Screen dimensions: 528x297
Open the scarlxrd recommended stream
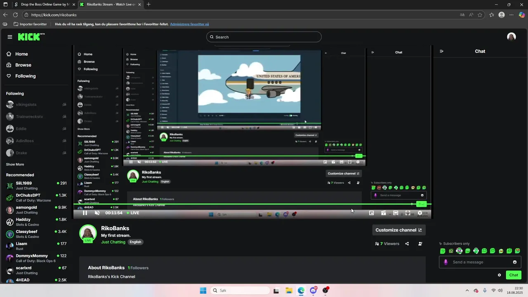click(x=36, y=270)
